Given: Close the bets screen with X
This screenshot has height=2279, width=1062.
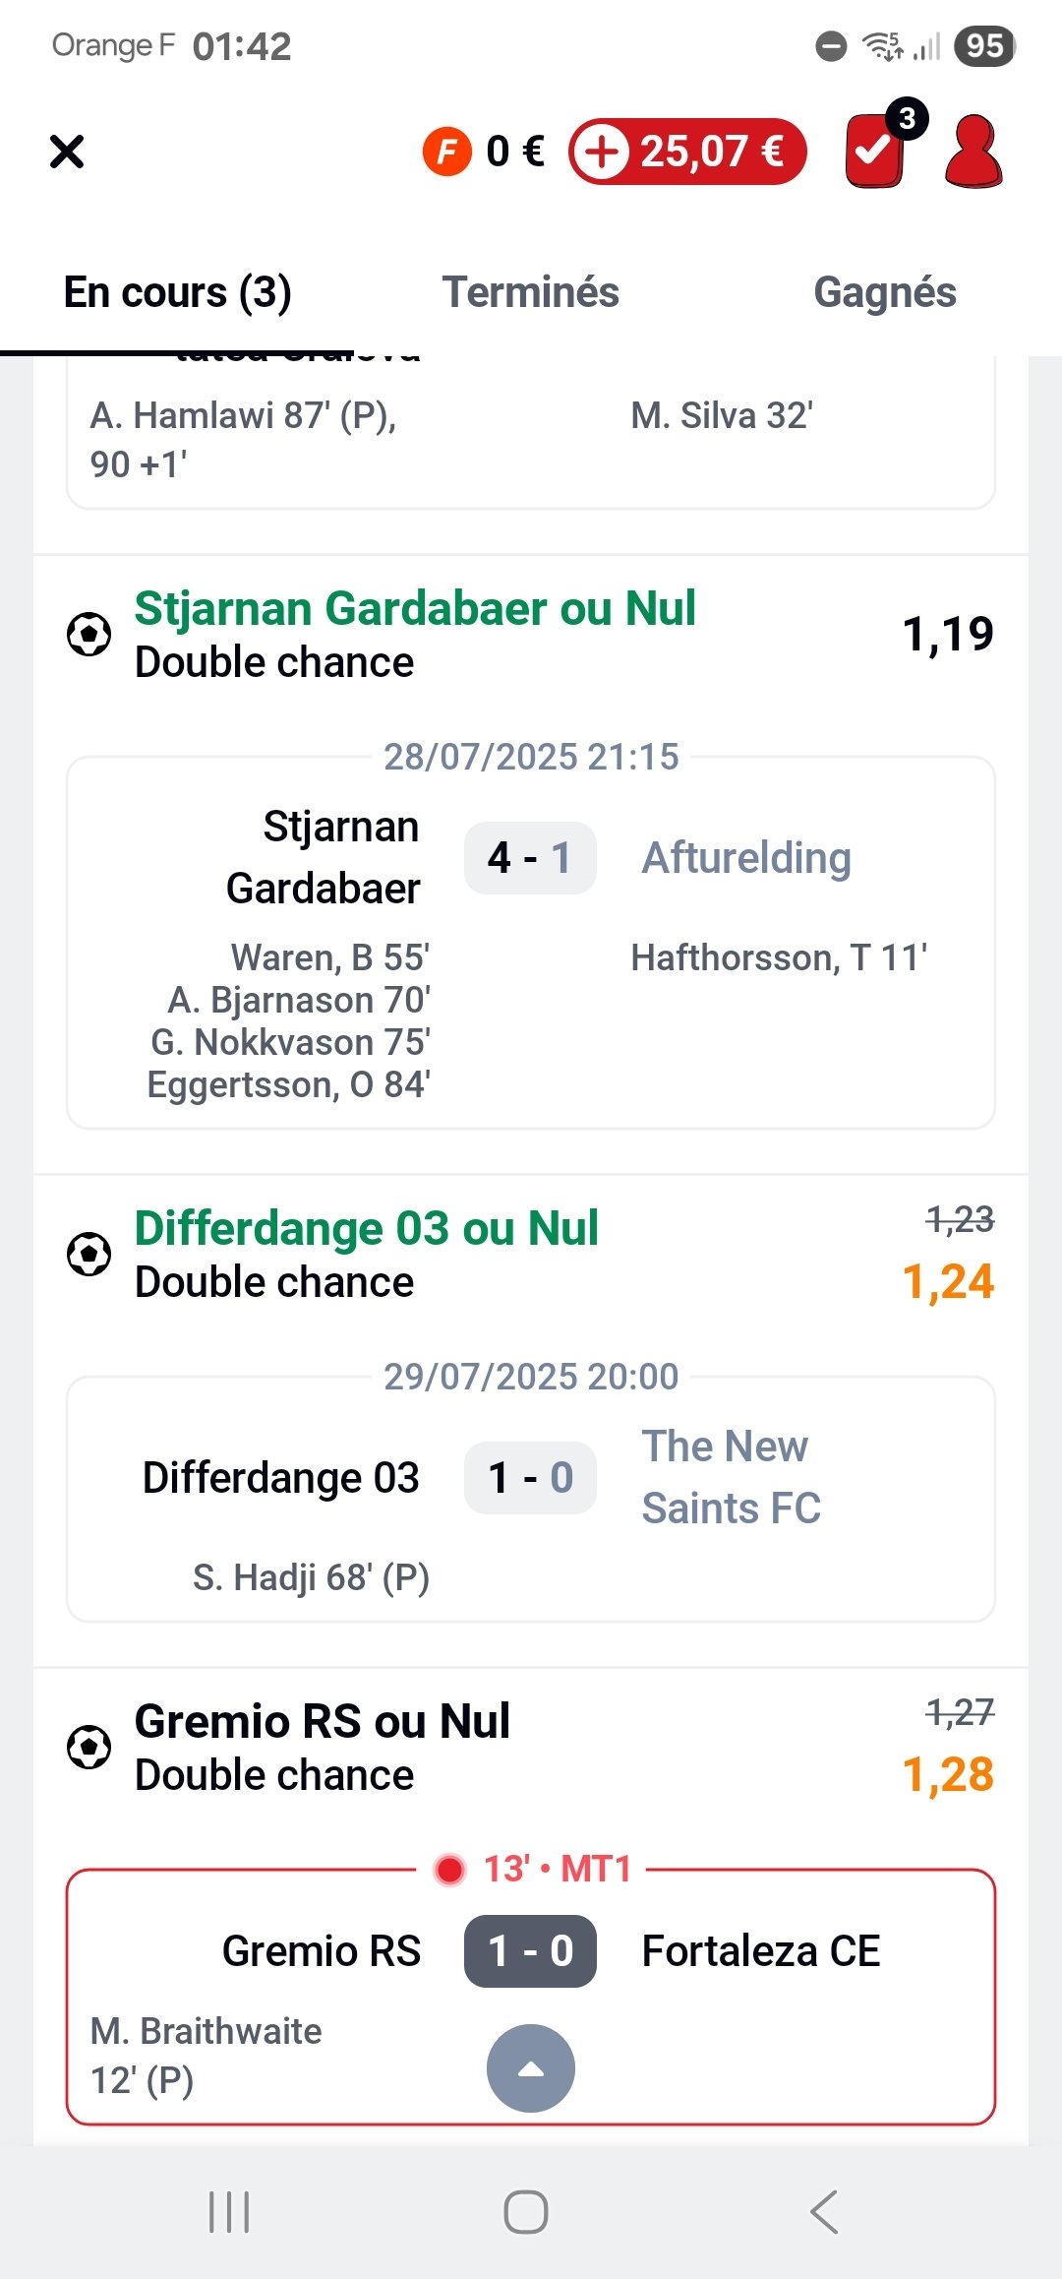Looking at the screenshot, I should coord(67,152).
